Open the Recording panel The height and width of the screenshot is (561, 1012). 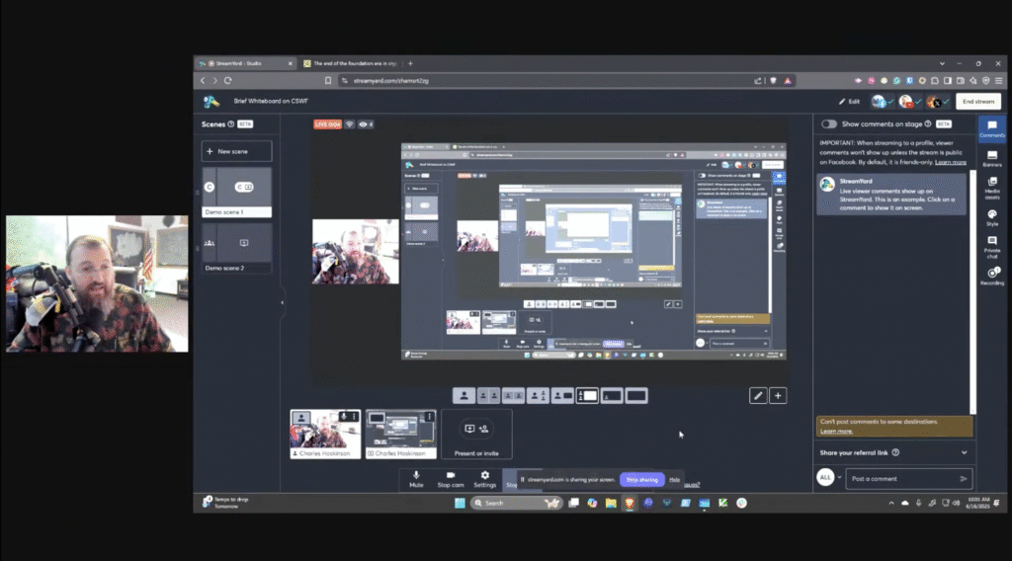click(x=991, y=277)
